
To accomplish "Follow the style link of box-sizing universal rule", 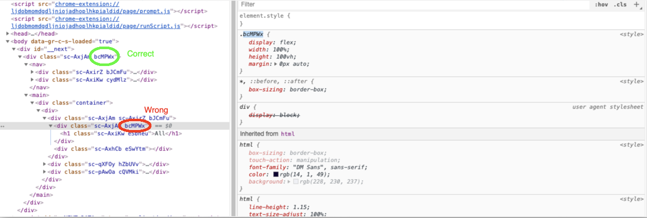I will [x=631, y=81].
